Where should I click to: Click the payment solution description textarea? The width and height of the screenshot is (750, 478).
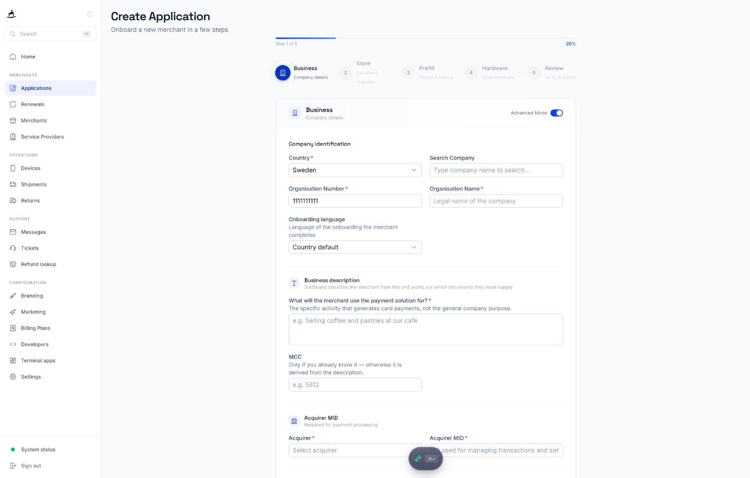click(x=426, y=329)
